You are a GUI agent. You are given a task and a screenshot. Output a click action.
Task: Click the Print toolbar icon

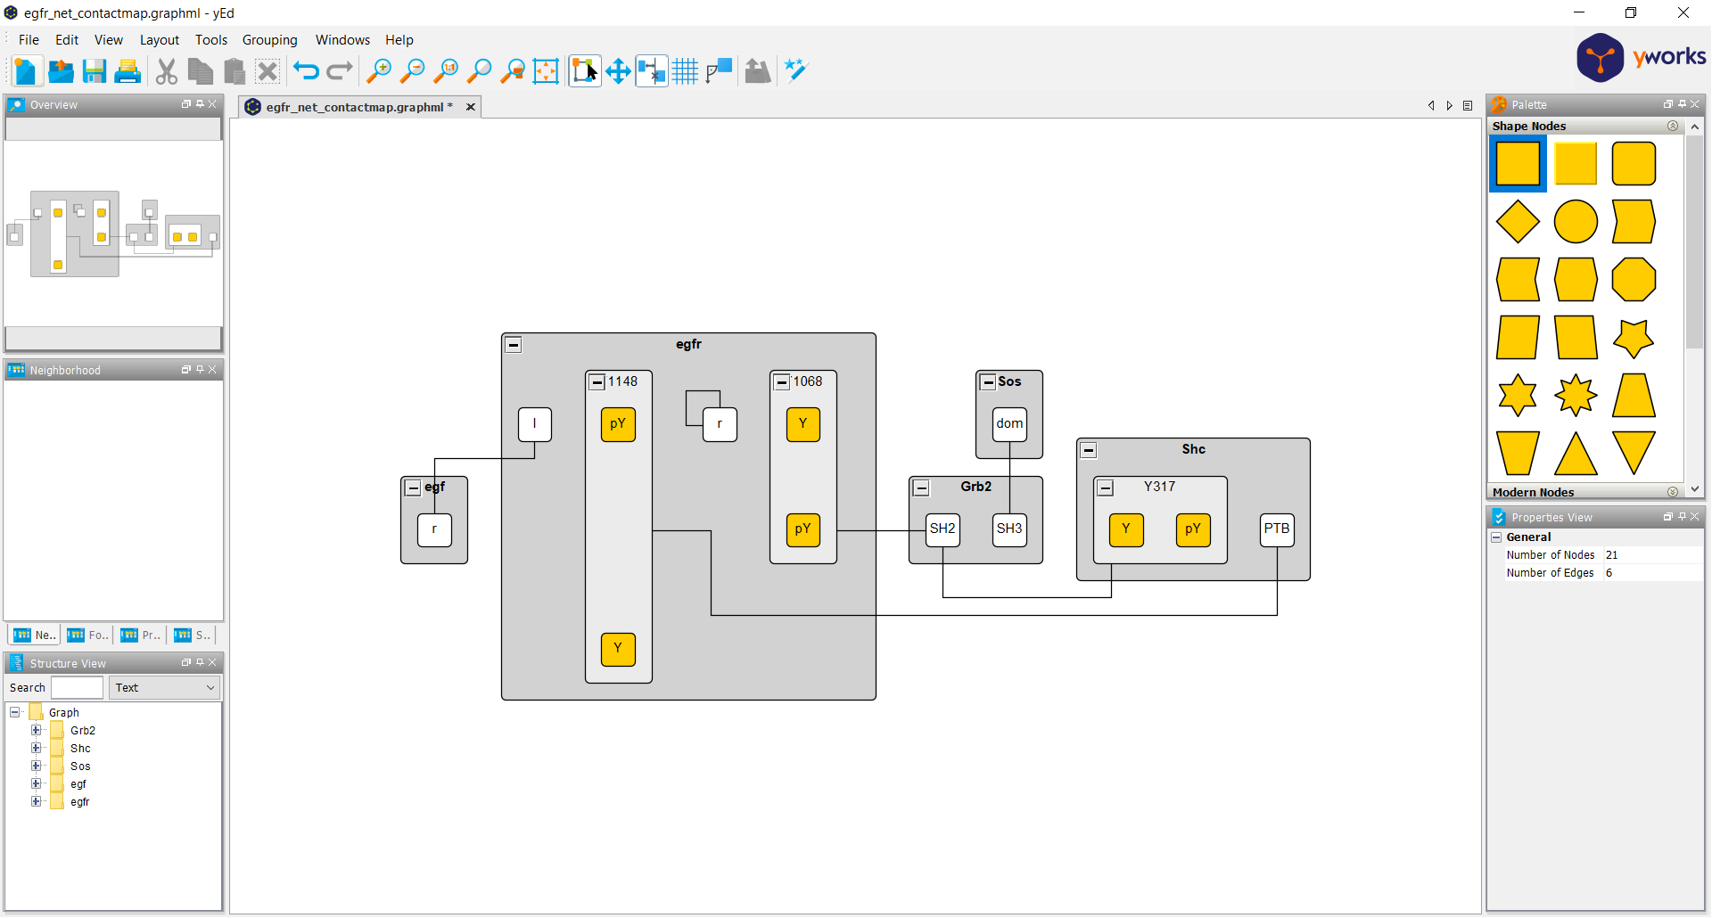128,70
